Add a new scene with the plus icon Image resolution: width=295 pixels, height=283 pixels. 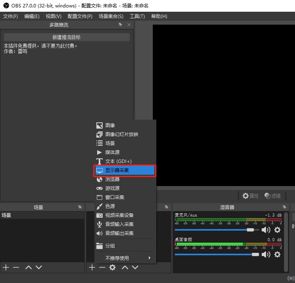6,267
